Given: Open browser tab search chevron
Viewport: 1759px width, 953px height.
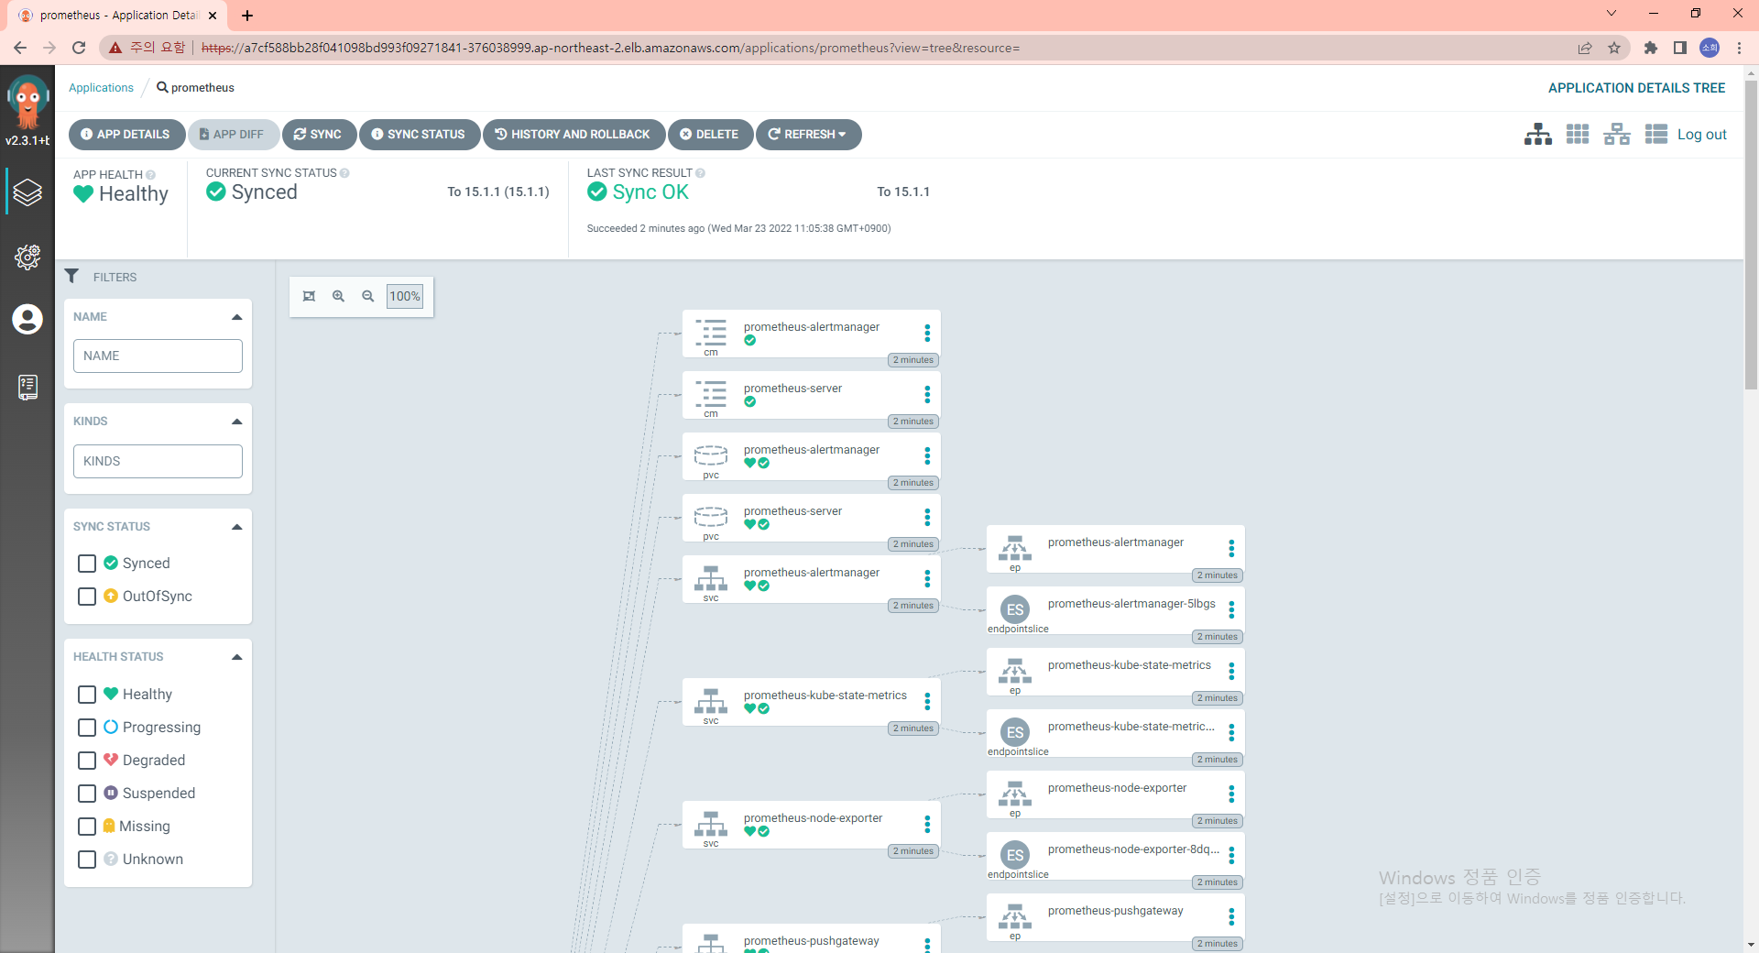Looking at the screenshot, I should (1612, 14).
